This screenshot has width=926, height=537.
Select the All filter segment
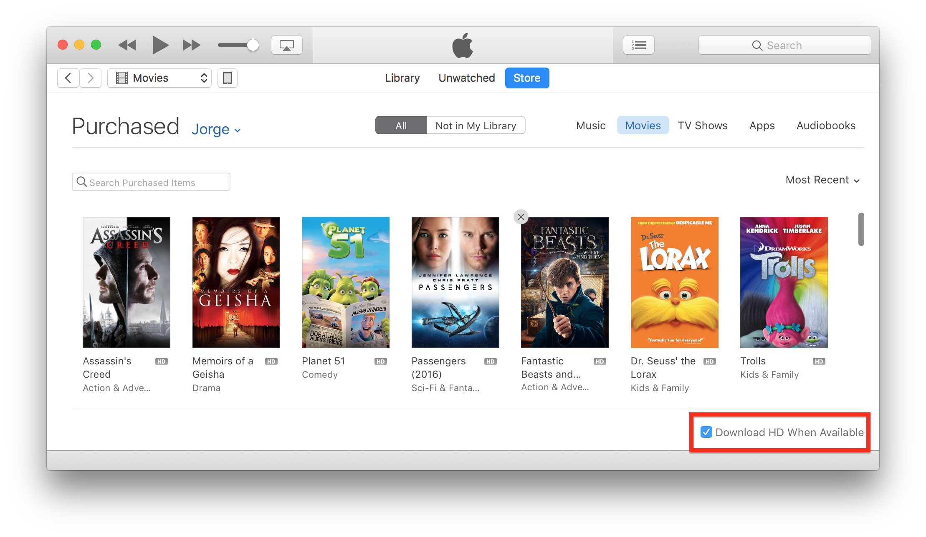401,125
